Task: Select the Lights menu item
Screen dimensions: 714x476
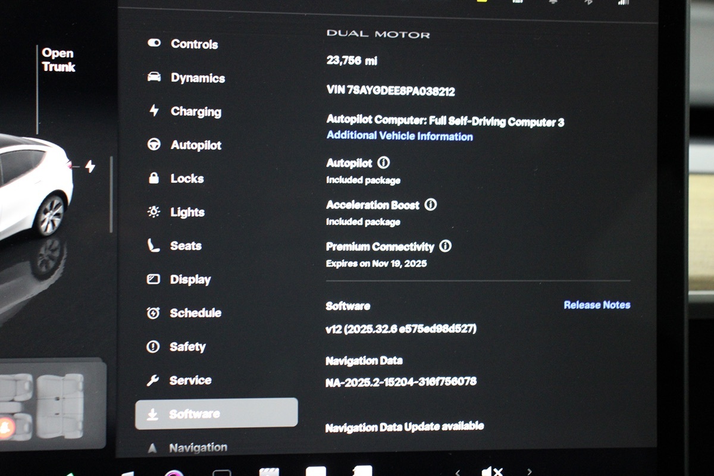Action: click(187, 212)
